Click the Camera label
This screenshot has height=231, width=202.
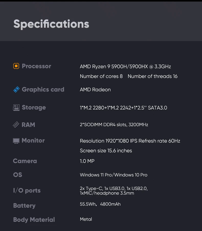click(x=25, y=161)
